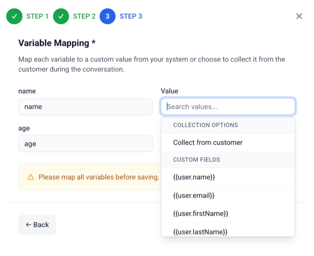
Task: Go to the STEP 1 label
Action: pos(37,16)
